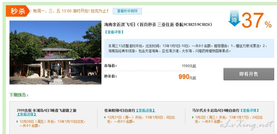Click green arrow bullet beside 12月28日 text
The height and width of the screenshot is (134, 277).
(17, 121)
